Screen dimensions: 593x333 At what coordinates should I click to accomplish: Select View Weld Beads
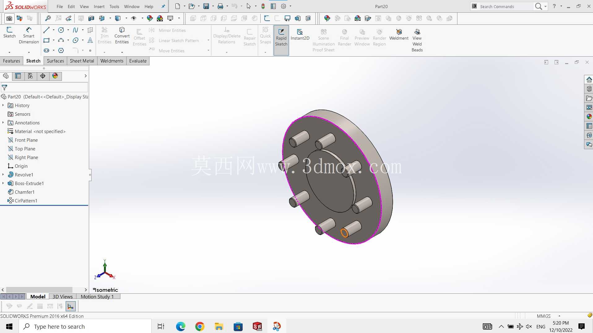click(417, 40)
